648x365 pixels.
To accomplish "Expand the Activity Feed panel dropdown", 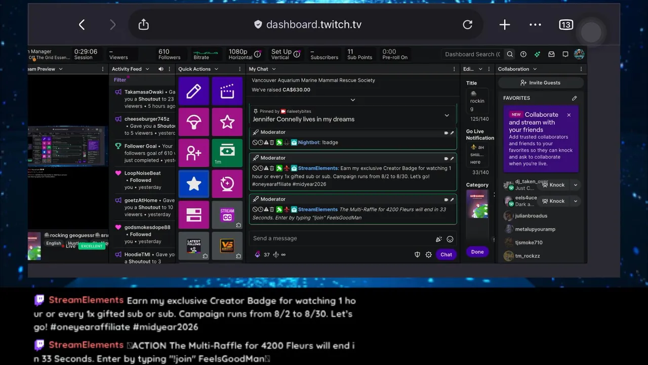I will [147, 69].
